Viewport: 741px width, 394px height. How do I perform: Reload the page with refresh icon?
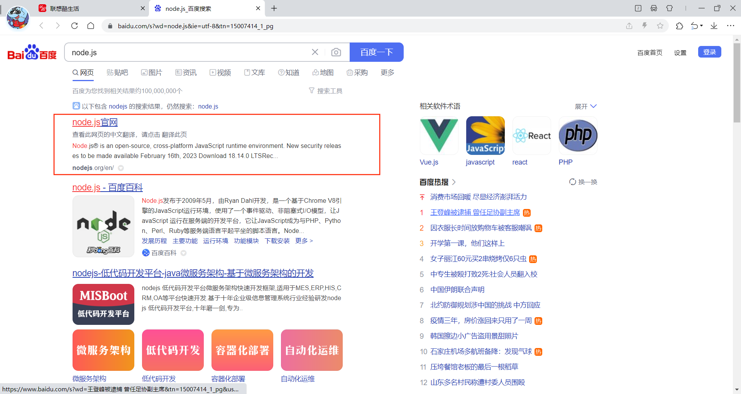74,26
